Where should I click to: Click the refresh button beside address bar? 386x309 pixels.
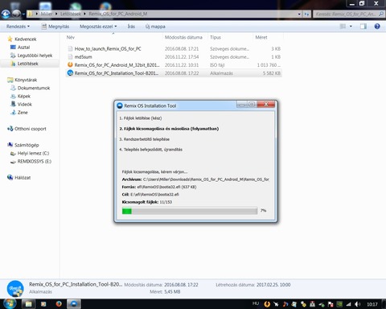(306, 14)
